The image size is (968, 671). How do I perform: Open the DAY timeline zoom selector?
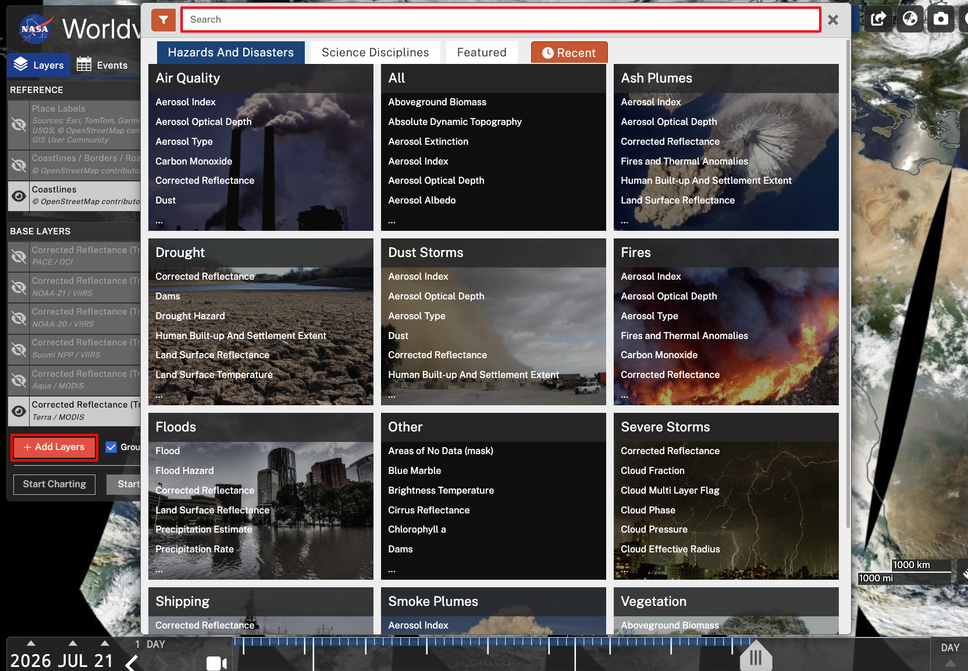[x=950, y=648]
